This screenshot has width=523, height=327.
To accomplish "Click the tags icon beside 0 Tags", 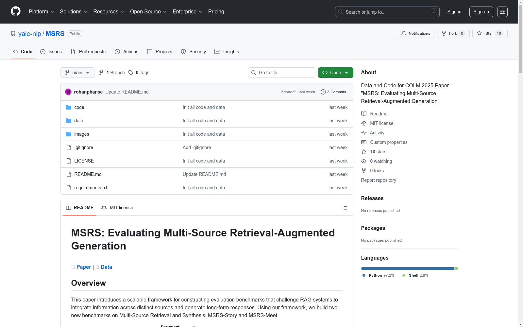I will (131, 73).
